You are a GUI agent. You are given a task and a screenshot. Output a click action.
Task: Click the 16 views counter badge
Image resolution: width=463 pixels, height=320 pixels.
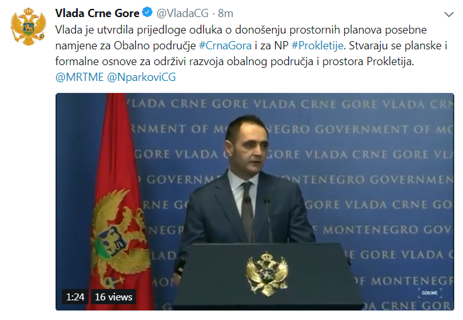click(x=113, y=297)
